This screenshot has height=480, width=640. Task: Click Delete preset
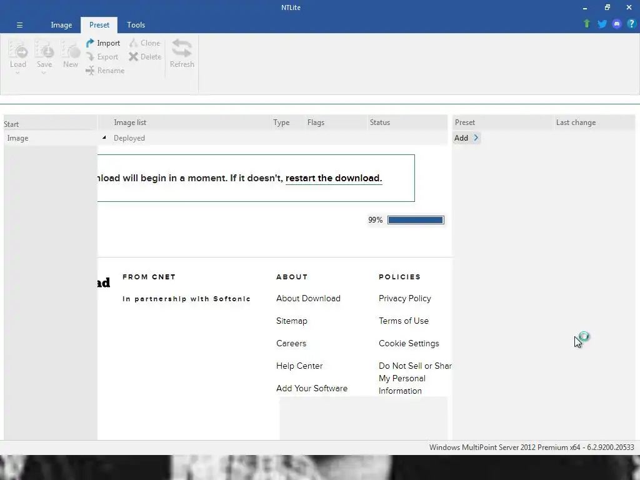pyautogui.click(x=145, y=57)
